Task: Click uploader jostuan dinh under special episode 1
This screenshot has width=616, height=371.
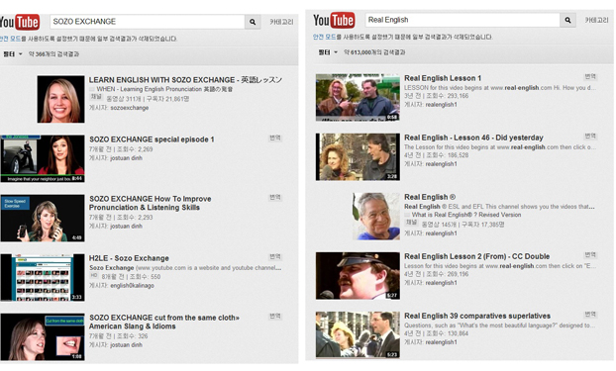Action: click(x=126, y=158)
